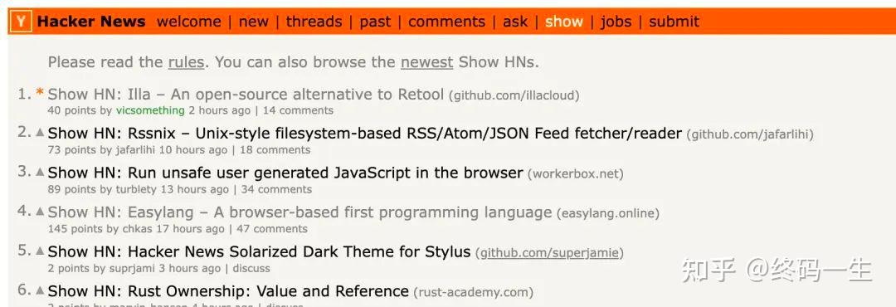
Task: Open Illa open-source Retool alternative story
Action: (x=246, y=94)
